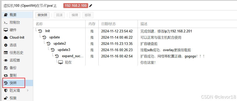This screenshot has width=237, height=101.
Task: Click the history icon beside 快照 in sidebar
Action: click(6, 83)
